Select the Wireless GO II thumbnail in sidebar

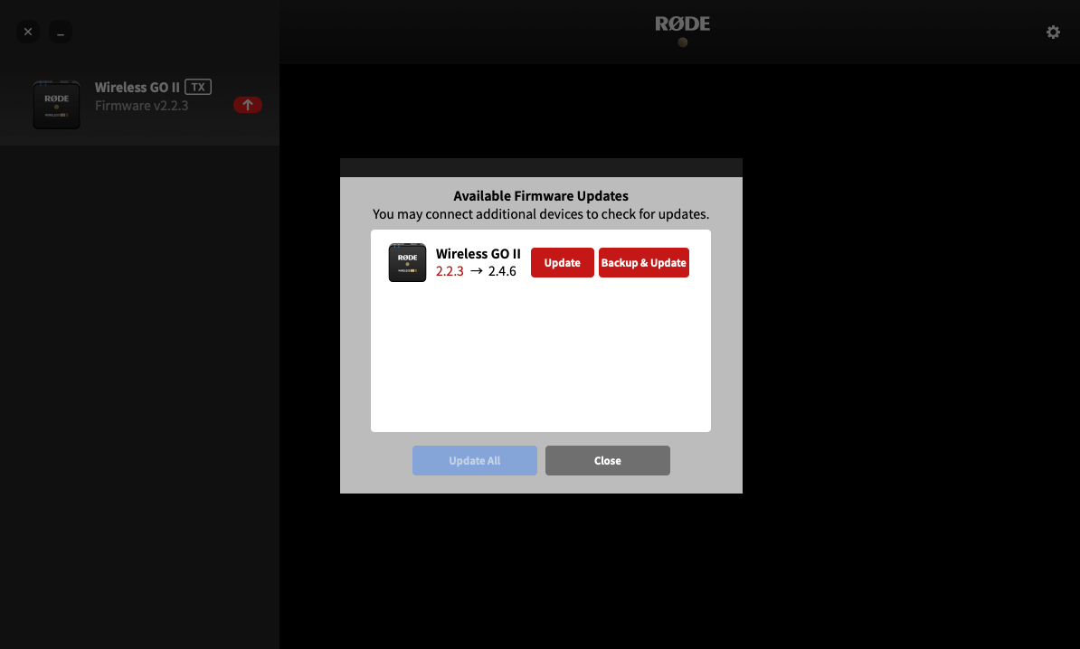coord(56,104)
